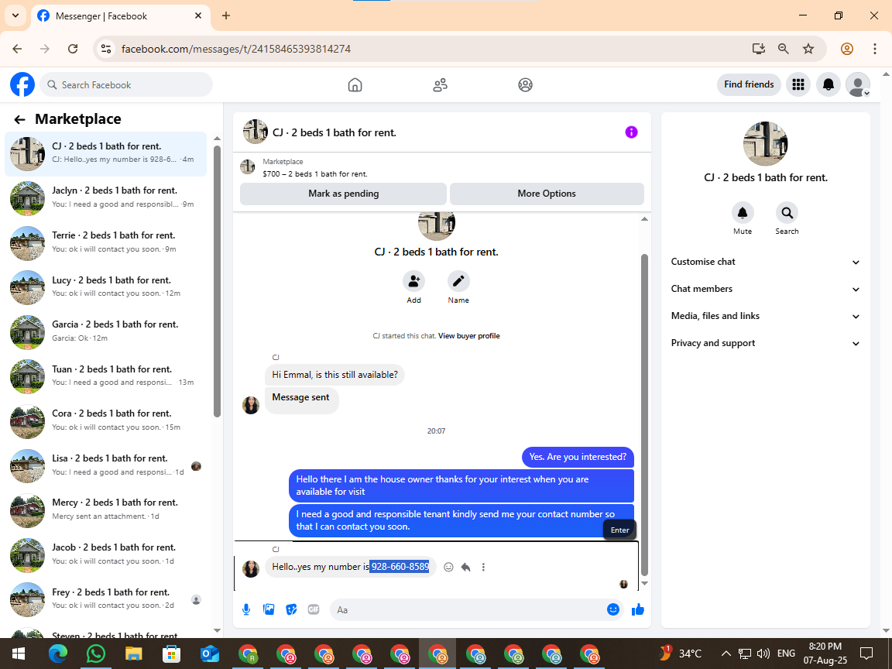
Task: Attach a file using the photo icon
Action: click(x=269, y=610)
